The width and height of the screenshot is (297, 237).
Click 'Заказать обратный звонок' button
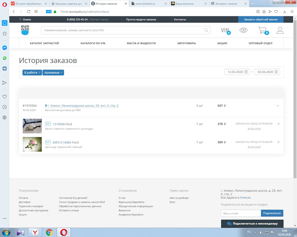click(x=261, y=19)
